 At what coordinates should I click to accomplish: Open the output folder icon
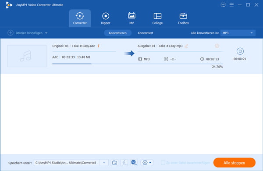[x=114, y=162]
